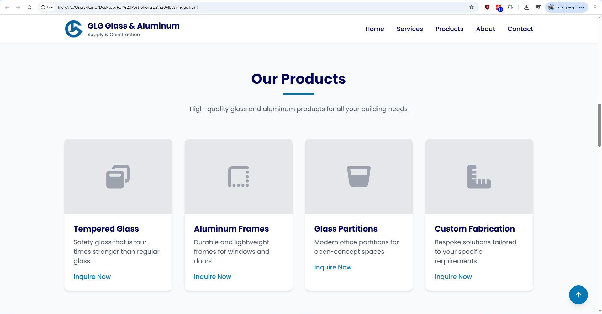Viewport: 602px width, 314px height.
Task: Open the Services nav item
Action: coord(409,29)
